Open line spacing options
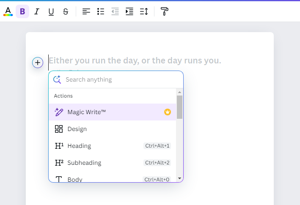Screen dimensions: 300x205 (x=144, y=11)
